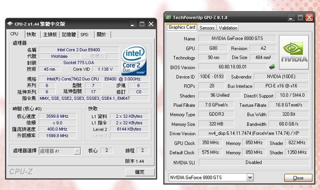The height and width of the screenshot is (190, 320).
Task: Click the Die Size value 484 mm²
Action: (263, 57)
